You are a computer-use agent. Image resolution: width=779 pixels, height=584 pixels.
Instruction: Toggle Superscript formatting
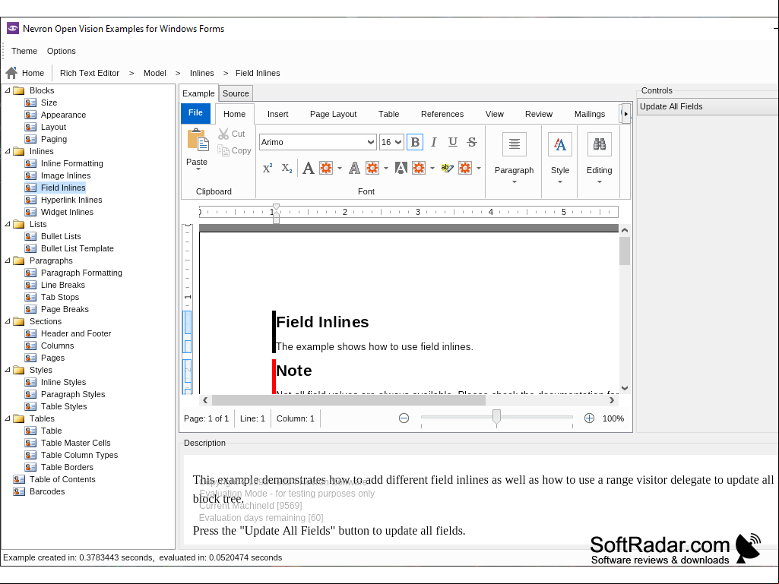268,169
